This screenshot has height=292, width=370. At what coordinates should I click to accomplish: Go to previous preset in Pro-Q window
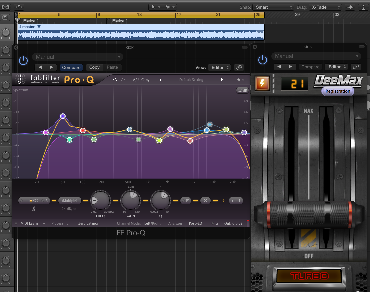pos(40,67)
